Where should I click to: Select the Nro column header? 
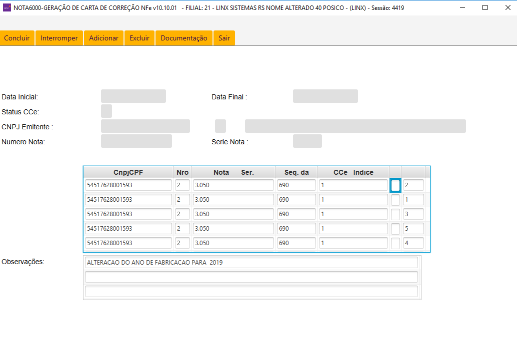pos(182,172)
